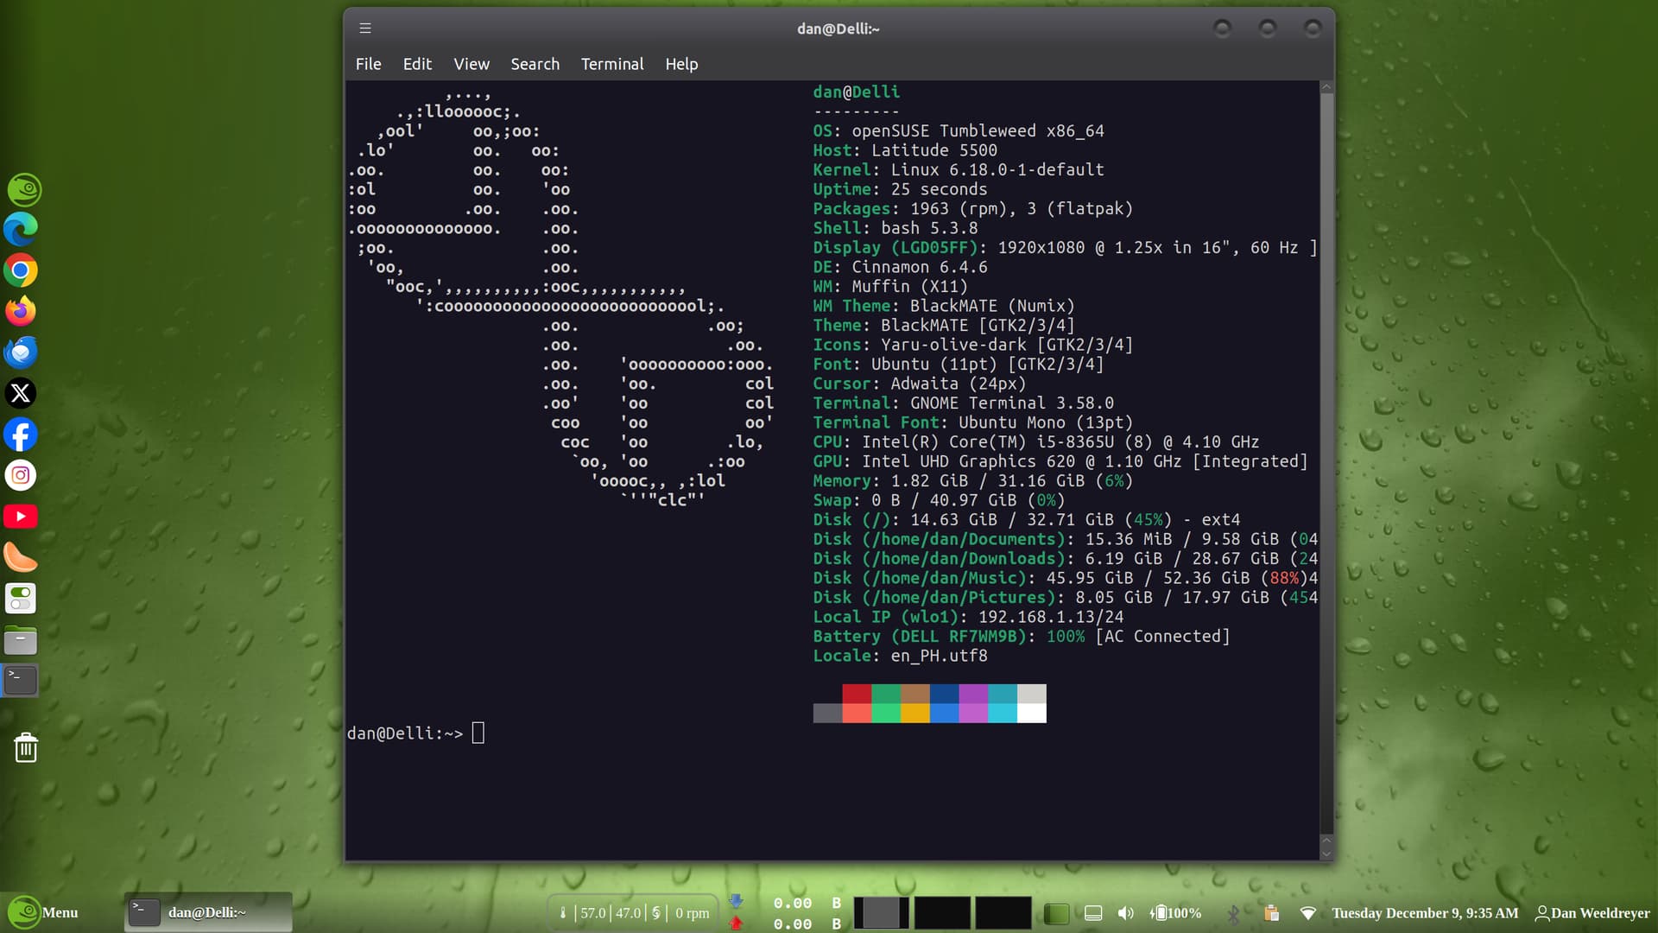Open the YouTube dock shortcut
The height and width of the screenshot is (933, 1658).
pyautogui.click(x=21, y=517)
